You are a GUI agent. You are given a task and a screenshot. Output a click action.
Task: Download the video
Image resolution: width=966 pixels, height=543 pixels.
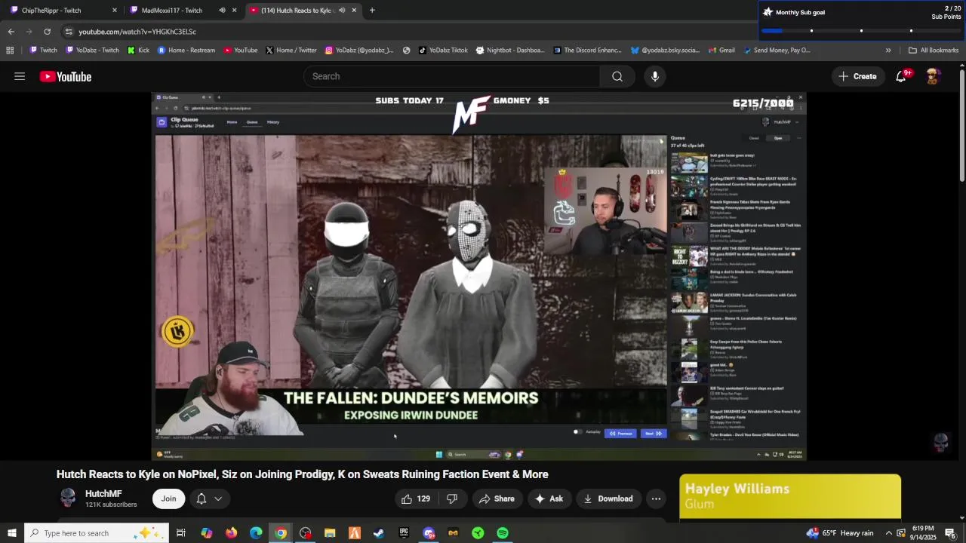click(x=608, y=499)
